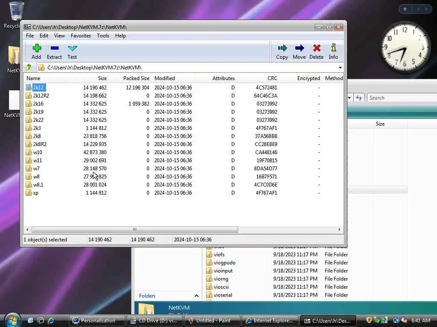Sort by Attributes column header
Viewport: 437px width, 327px height.
pyautogui.click(x=216, y=78)
